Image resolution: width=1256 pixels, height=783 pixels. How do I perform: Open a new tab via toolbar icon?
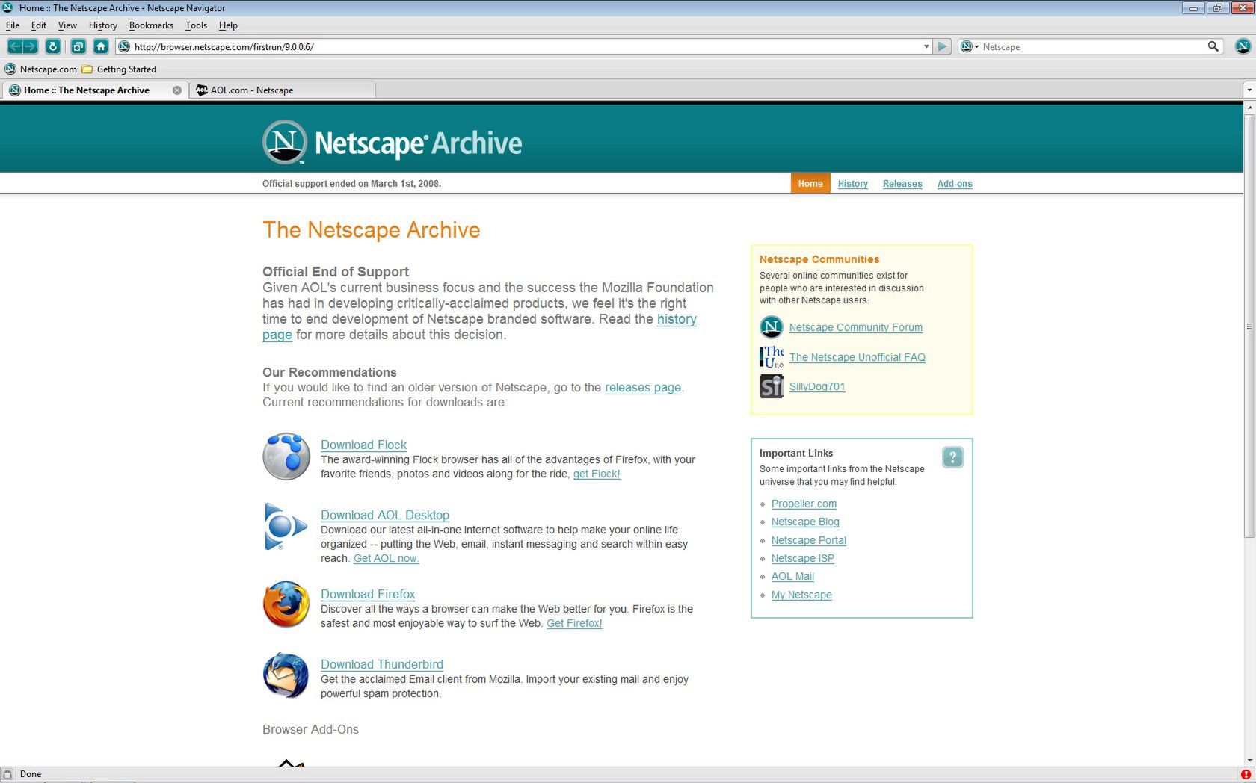[78, 46]
